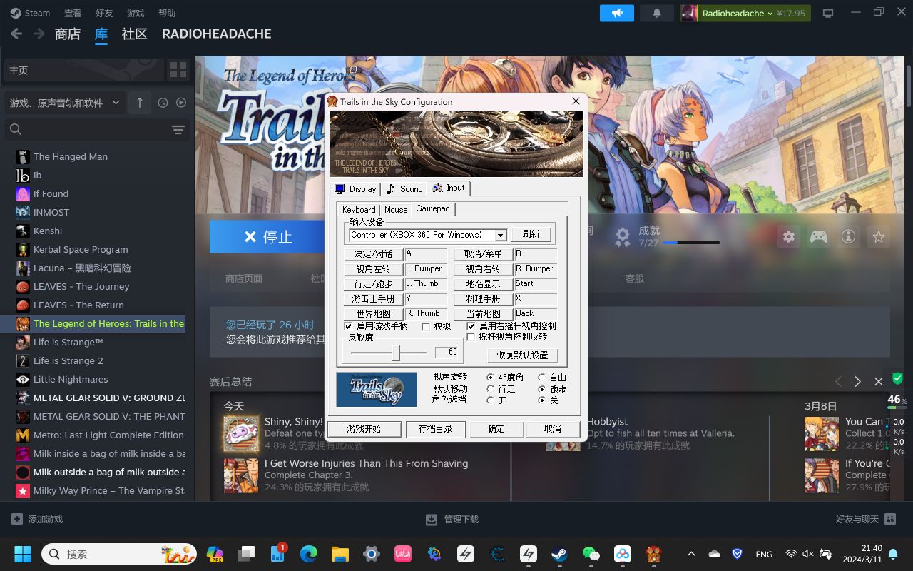Open Steam notifications bell
This screenshot has height=571, width=913.
click(x=657, y=13)
